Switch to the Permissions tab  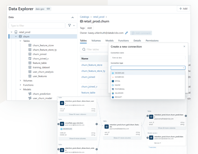click(x=152, y=40)
